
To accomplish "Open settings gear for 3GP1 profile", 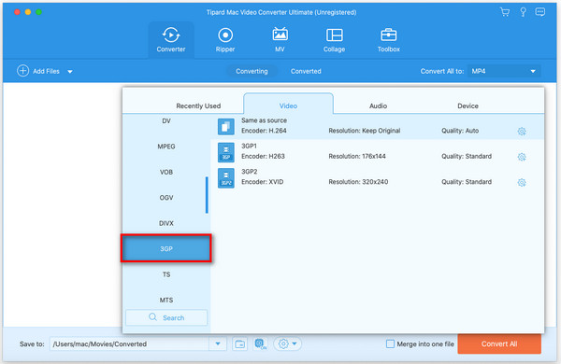I will pyautogui.click(x=522, y=157).
